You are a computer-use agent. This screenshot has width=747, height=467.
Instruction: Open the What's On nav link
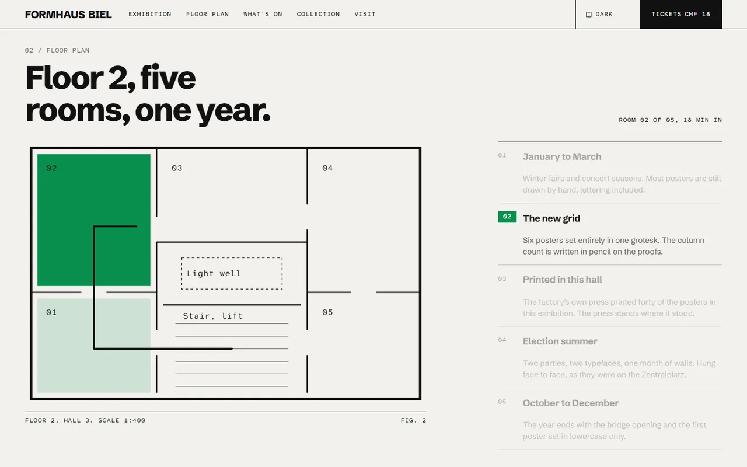[x=263, y=14]
